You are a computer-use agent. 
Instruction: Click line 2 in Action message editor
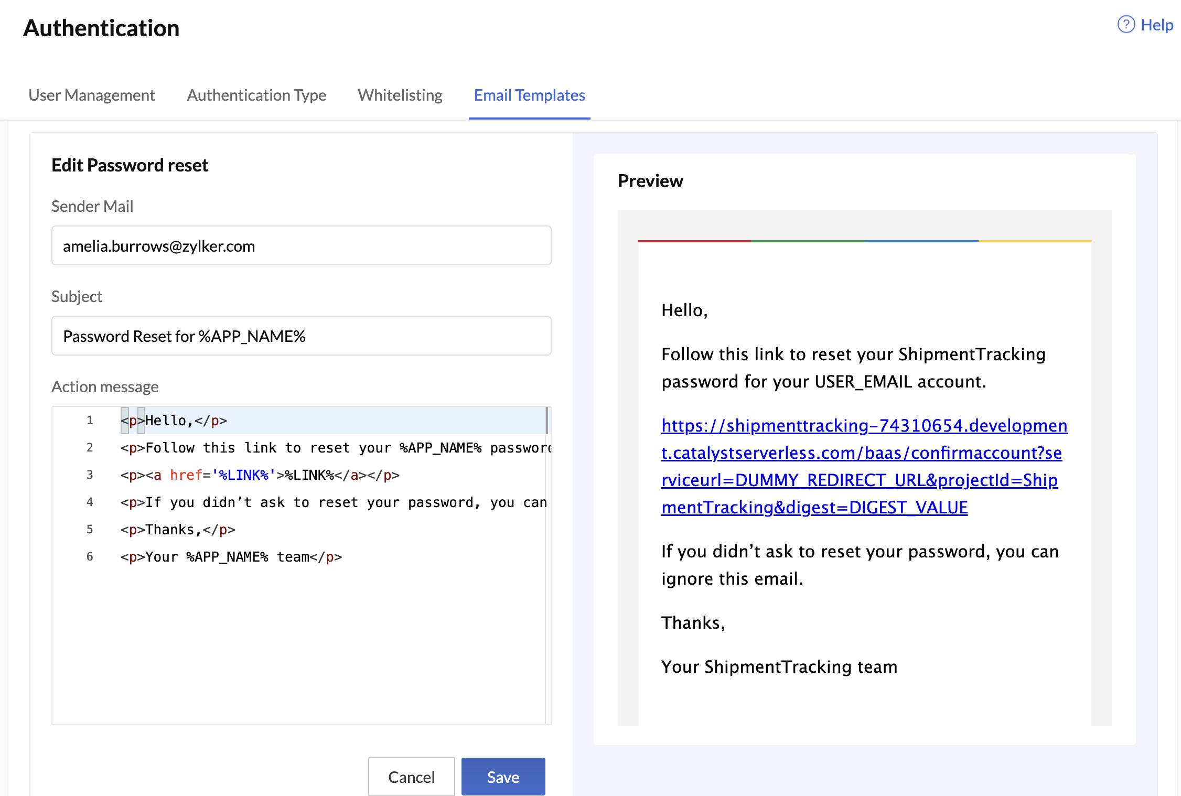pos(329,448)
